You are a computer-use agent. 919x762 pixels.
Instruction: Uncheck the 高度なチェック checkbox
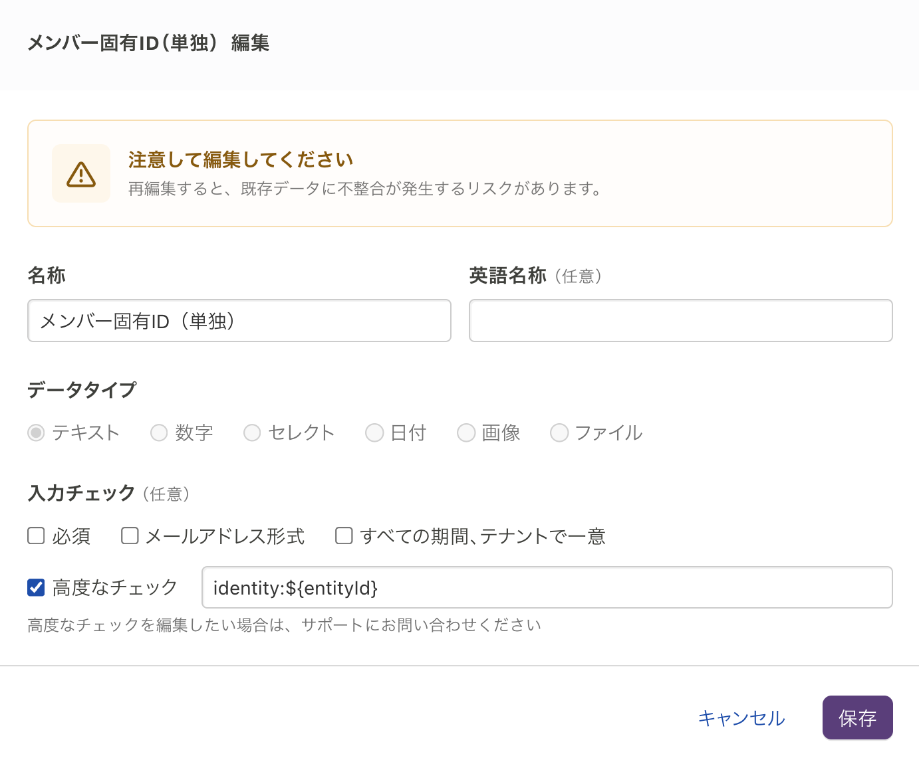click(36, 587)
